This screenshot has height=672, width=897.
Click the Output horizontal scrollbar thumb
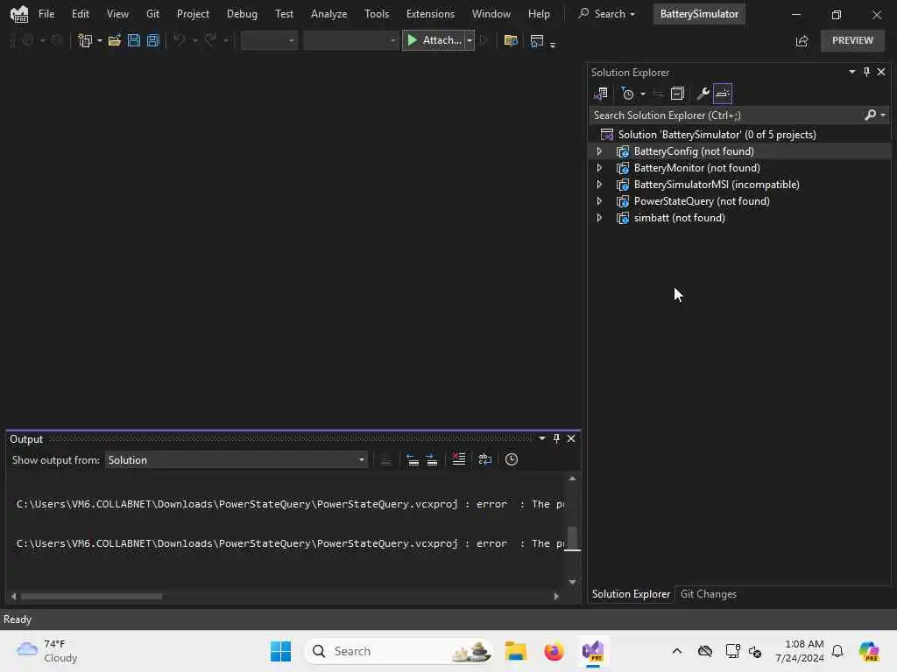pyautogui.click(x=91, y=597)
